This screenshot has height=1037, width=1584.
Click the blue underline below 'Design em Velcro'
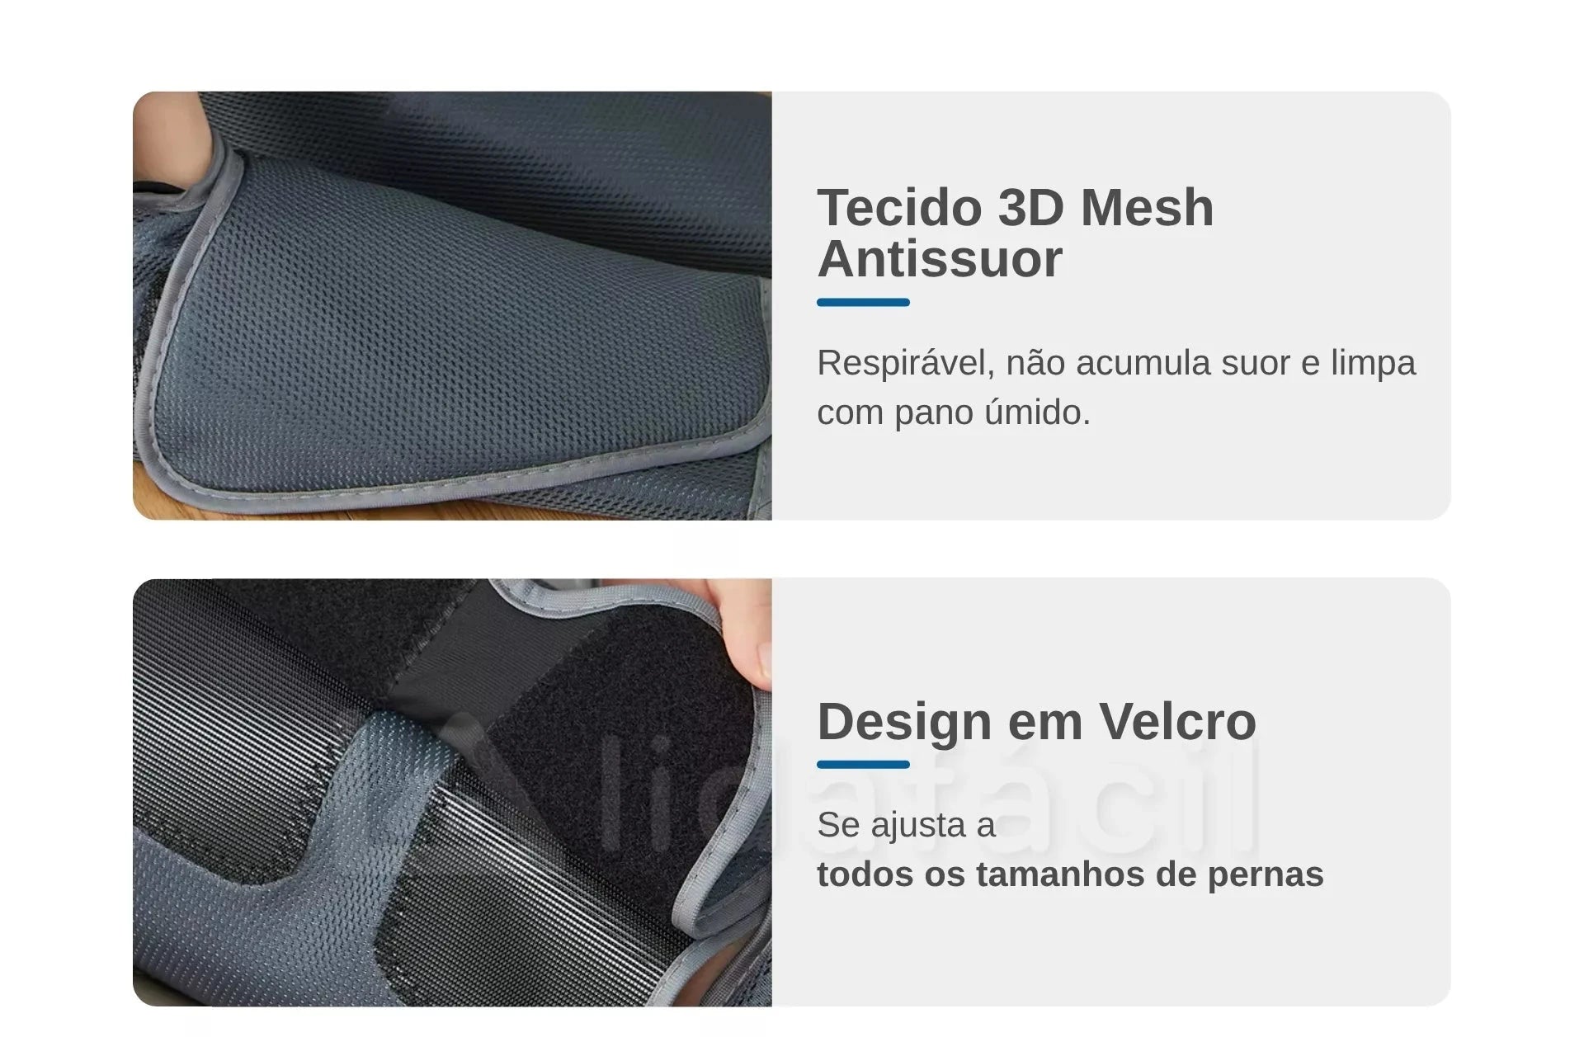pos(863,764)
